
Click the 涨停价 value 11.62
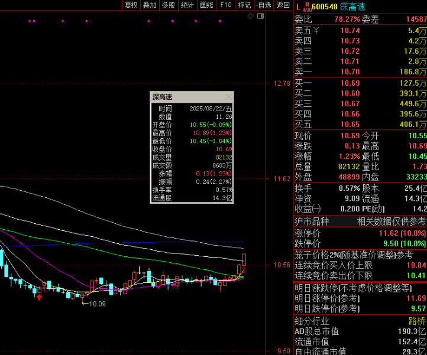[389, 233]
